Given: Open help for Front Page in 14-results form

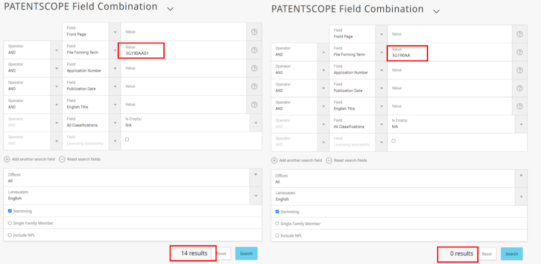Looking at the screenshot, I should tap(254, 31).
